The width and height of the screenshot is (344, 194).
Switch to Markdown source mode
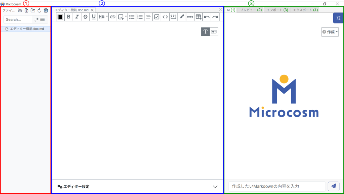(x=214, y=32)
